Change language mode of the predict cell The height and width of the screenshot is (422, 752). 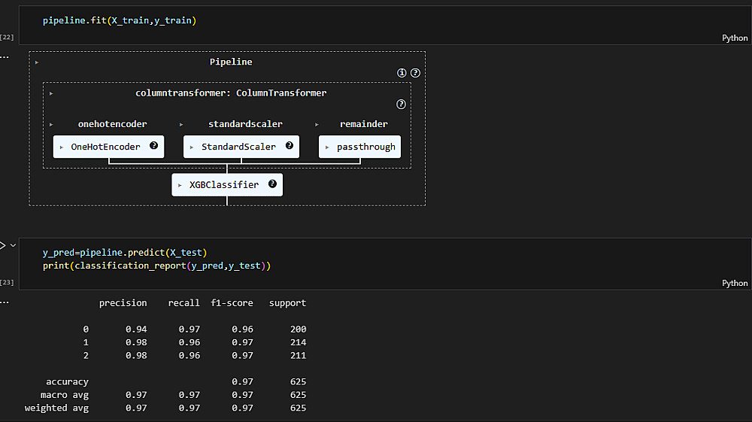(x=734, y=283)
